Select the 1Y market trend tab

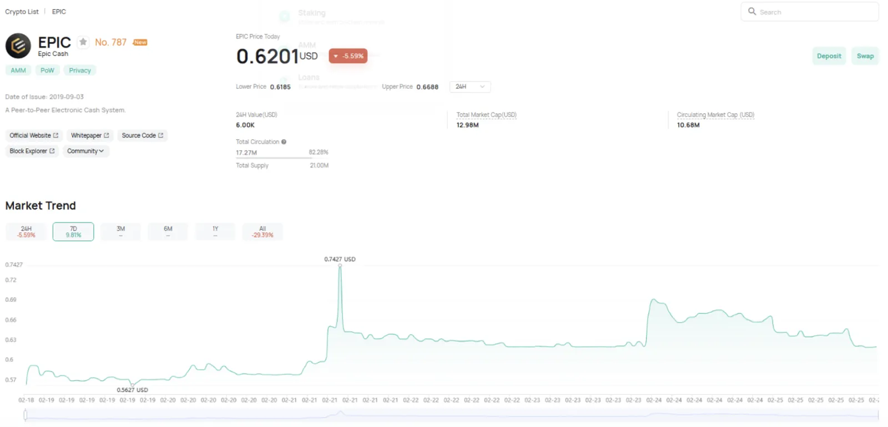(215, 232)
